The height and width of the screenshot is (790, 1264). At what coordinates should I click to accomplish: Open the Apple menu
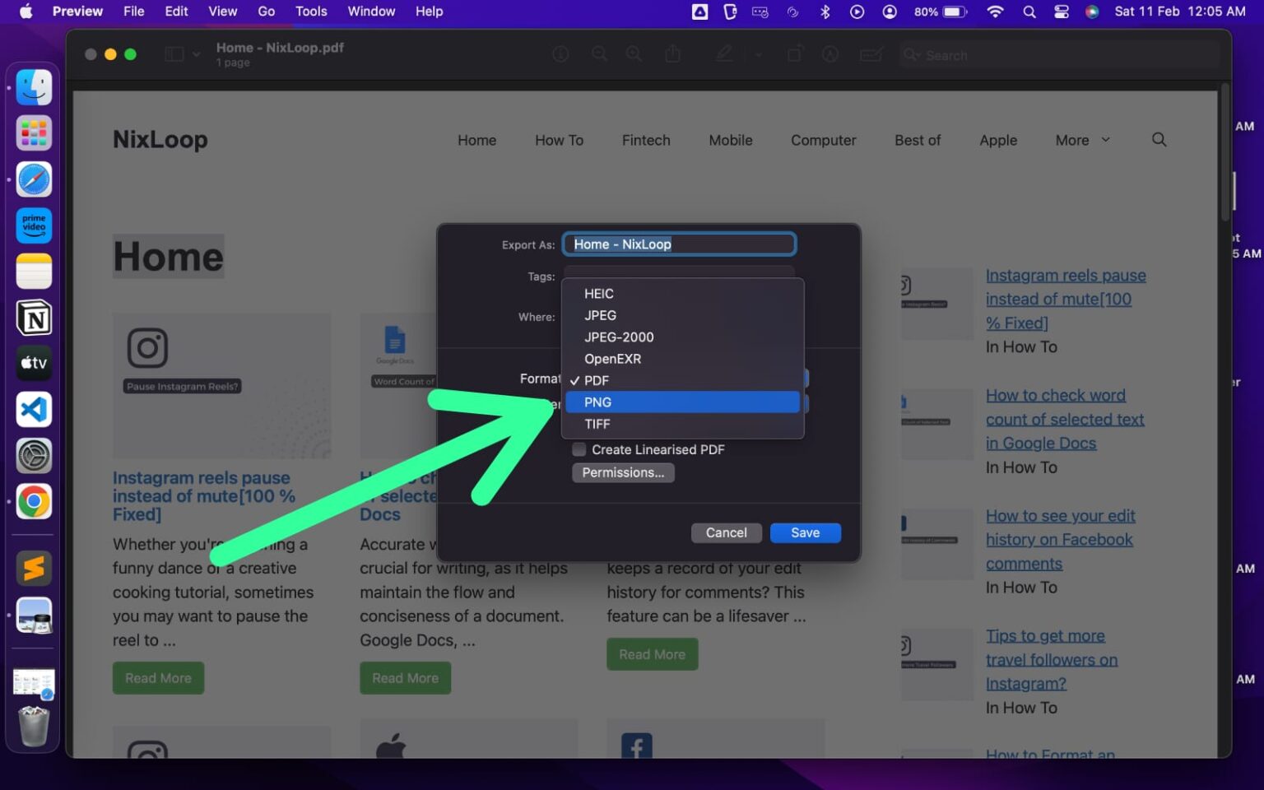pos(26,12)
